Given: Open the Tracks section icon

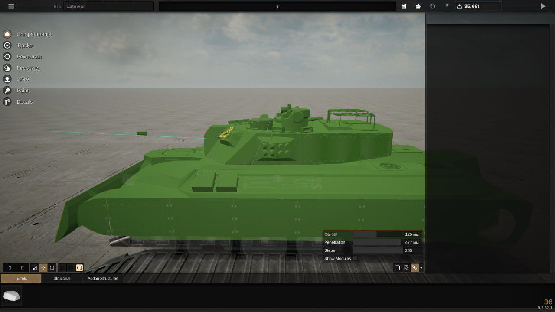Looking at the screenshot, I should [7, 45].
